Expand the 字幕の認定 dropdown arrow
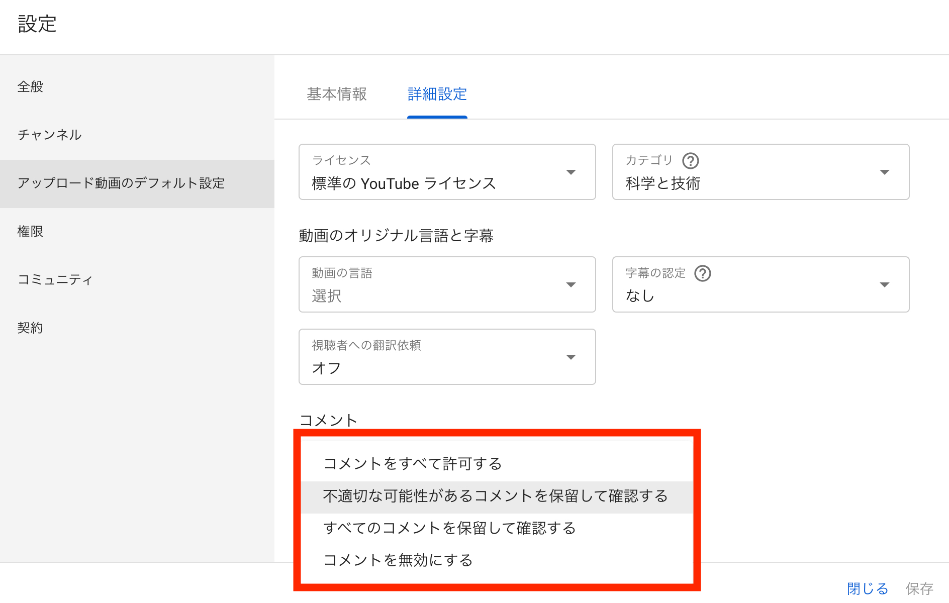949x603 pixels. [885, 285]
